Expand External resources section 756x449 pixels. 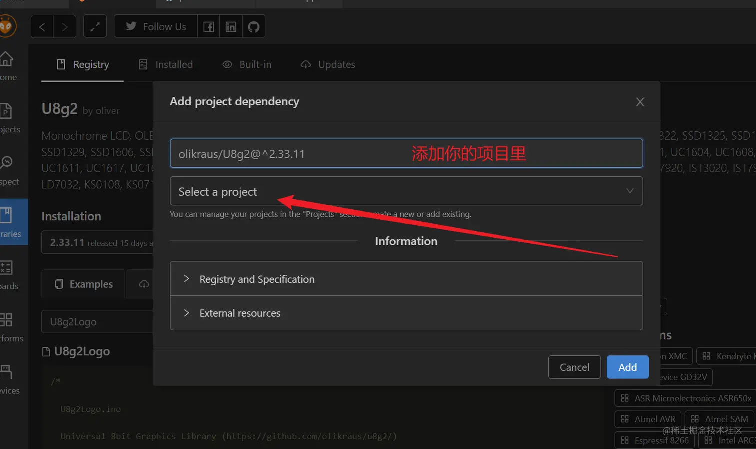click(x=406, y=313)
